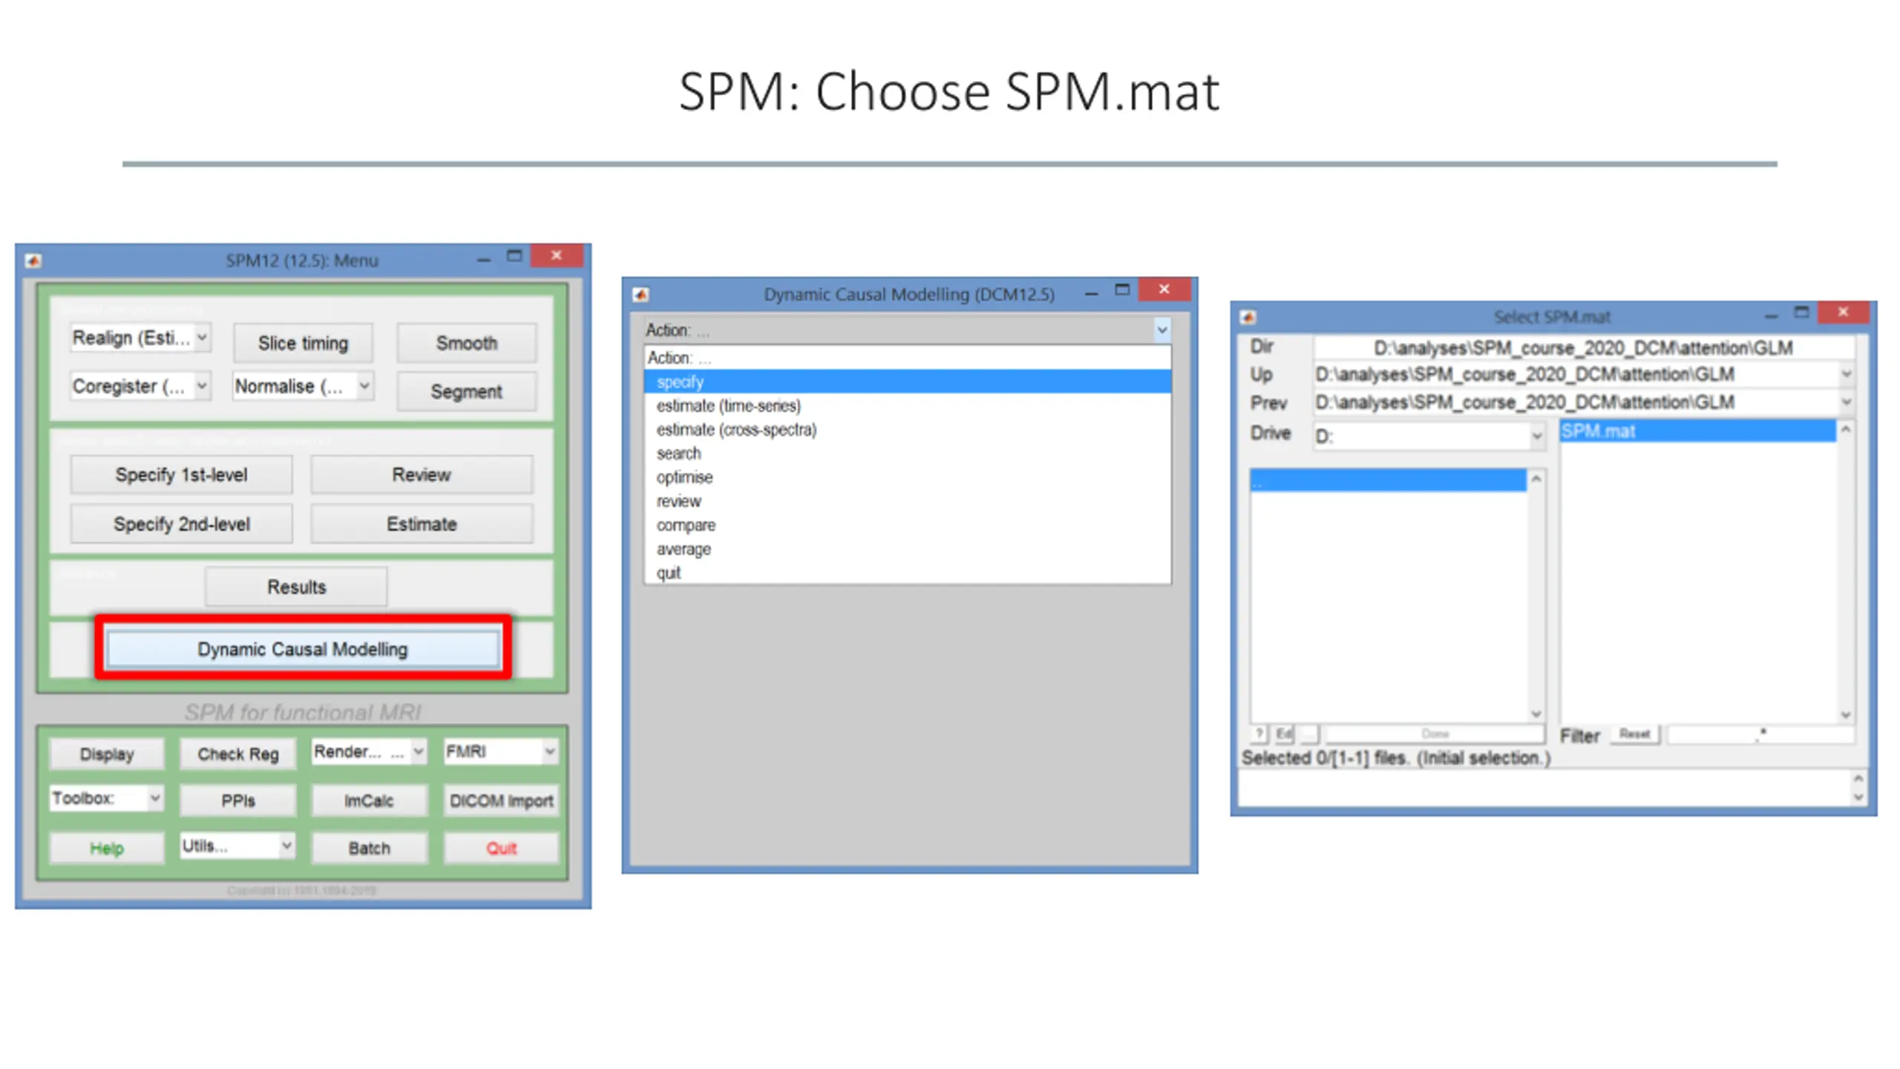Select 'optimise' from the Action list

[x=907, y=477]
